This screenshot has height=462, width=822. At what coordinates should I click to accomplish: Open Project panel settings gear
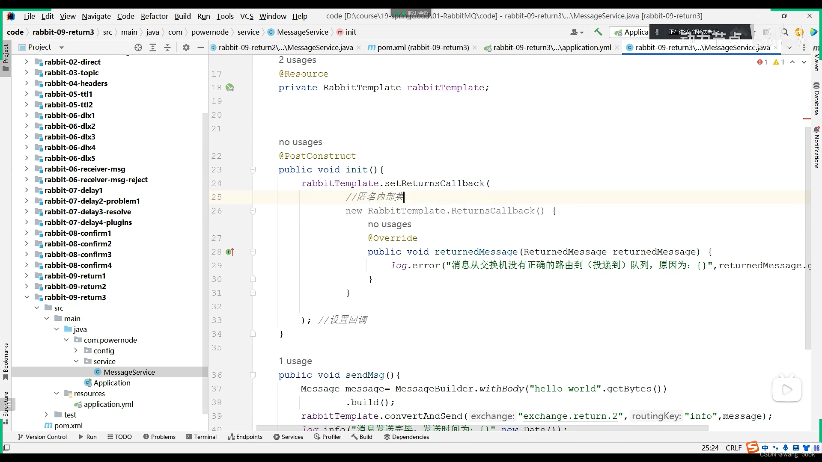tap(186, 47)
